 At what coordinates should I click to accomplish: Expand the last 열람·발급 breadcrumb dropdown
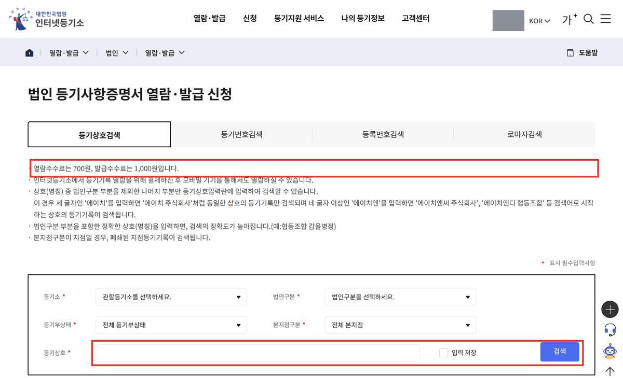tap(165, 53)
